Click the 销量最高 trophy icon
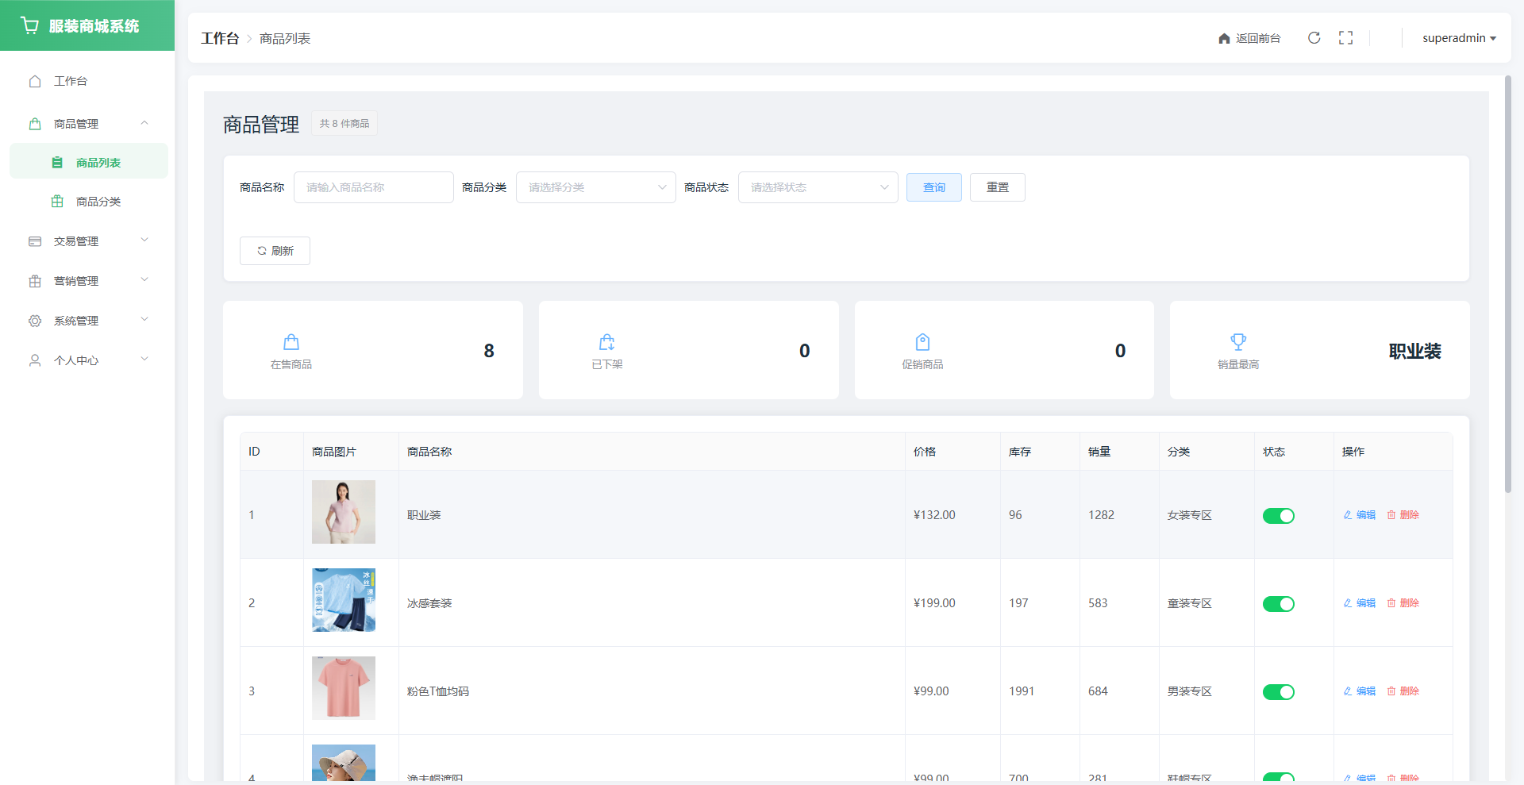Image resolution: width=1524 pixels, height=785 pixels. click(1237, 342)
